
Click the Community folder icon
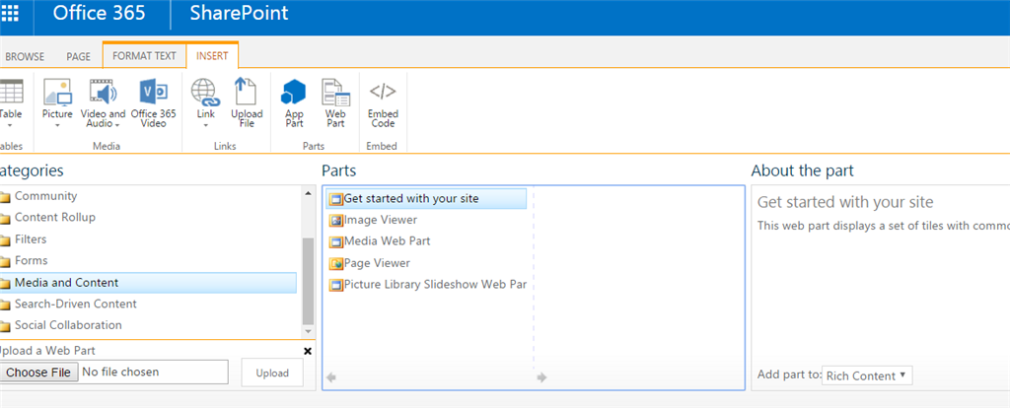[x=5, y=197]
